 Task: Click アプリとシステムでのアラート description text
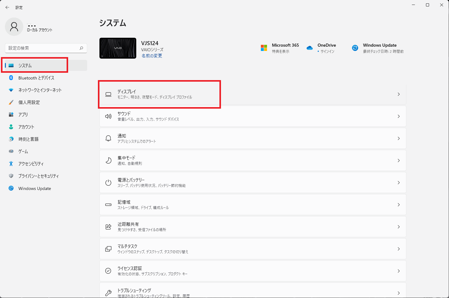tap(137, 141)
